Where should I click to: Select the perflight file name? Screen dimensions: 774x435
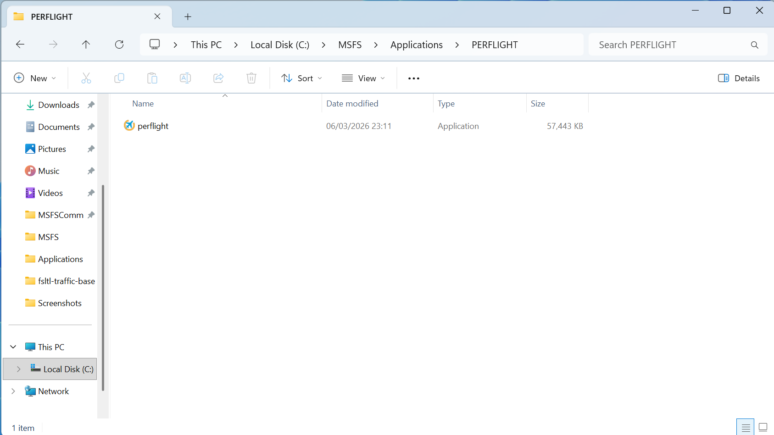tap(153, 126)
